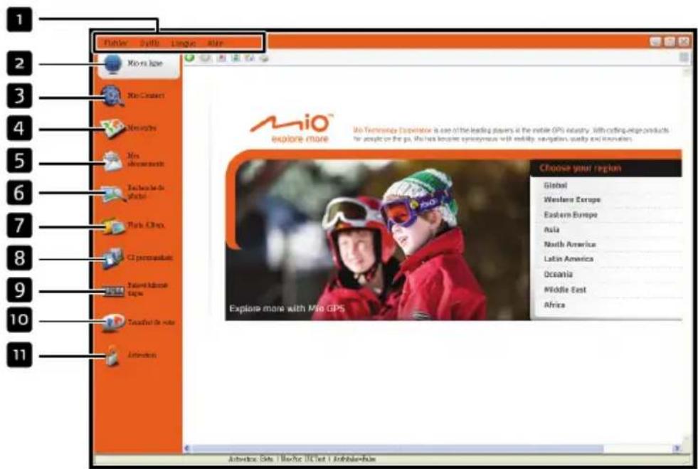Choose the Oceania region link

(x=559, y=275)
